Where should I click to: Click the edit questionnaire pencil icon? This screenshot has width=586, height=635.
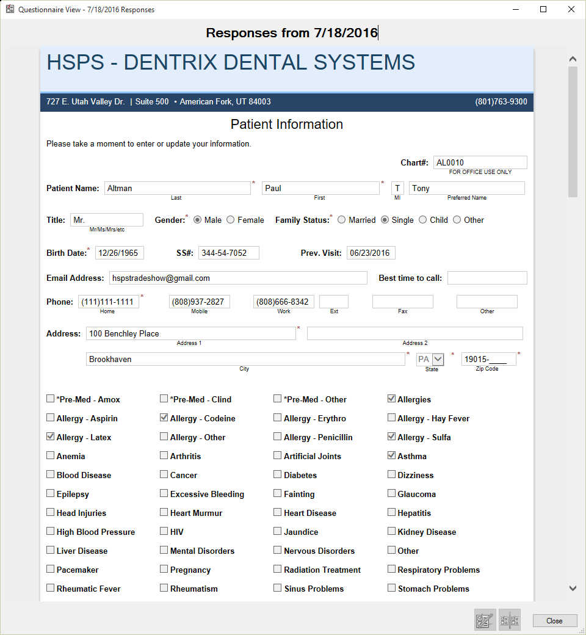pos(485,620)
